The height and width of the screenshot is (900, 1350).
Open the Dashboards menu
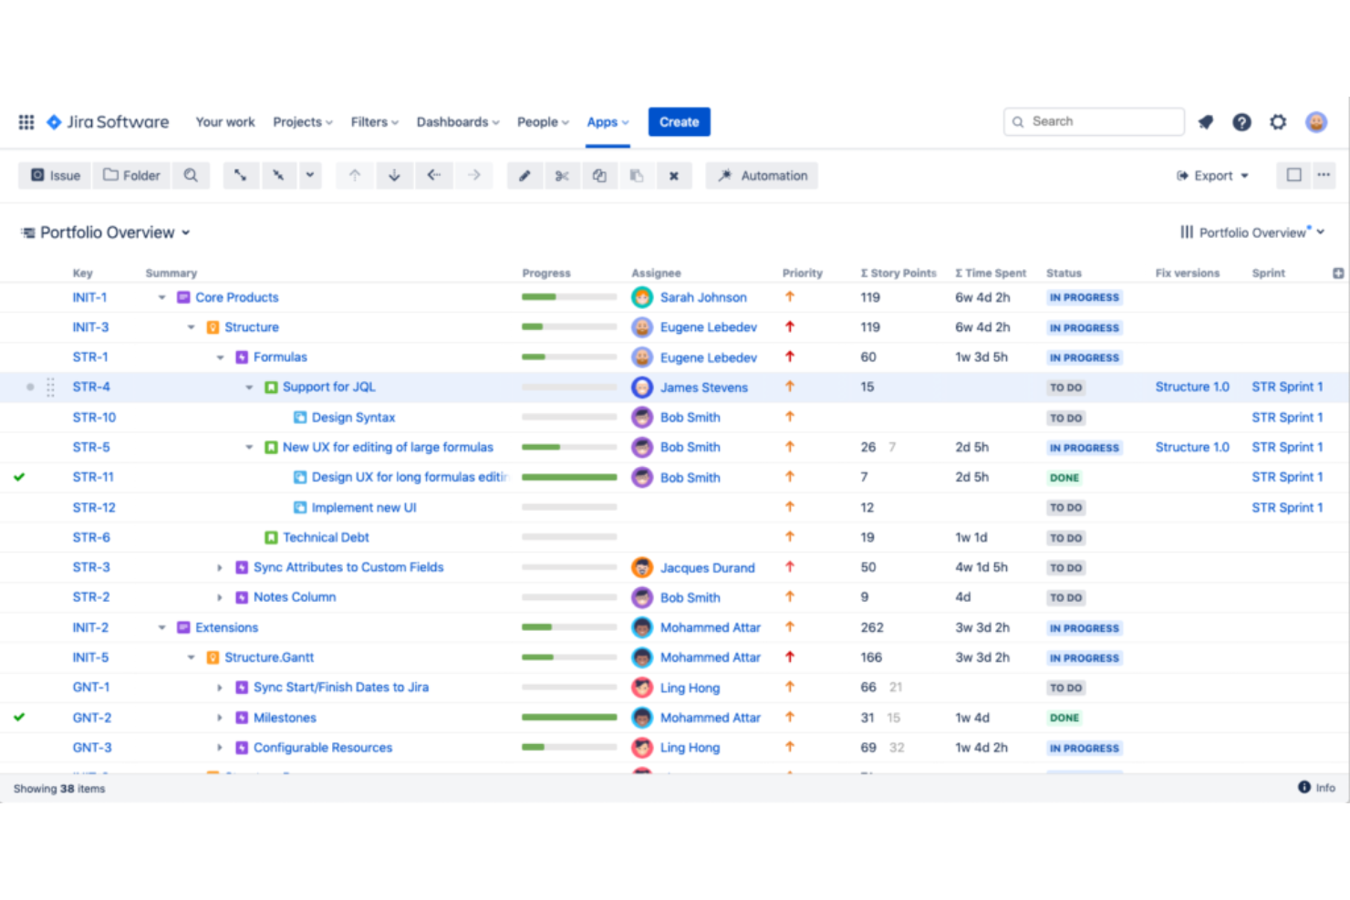tap(456, 121)
